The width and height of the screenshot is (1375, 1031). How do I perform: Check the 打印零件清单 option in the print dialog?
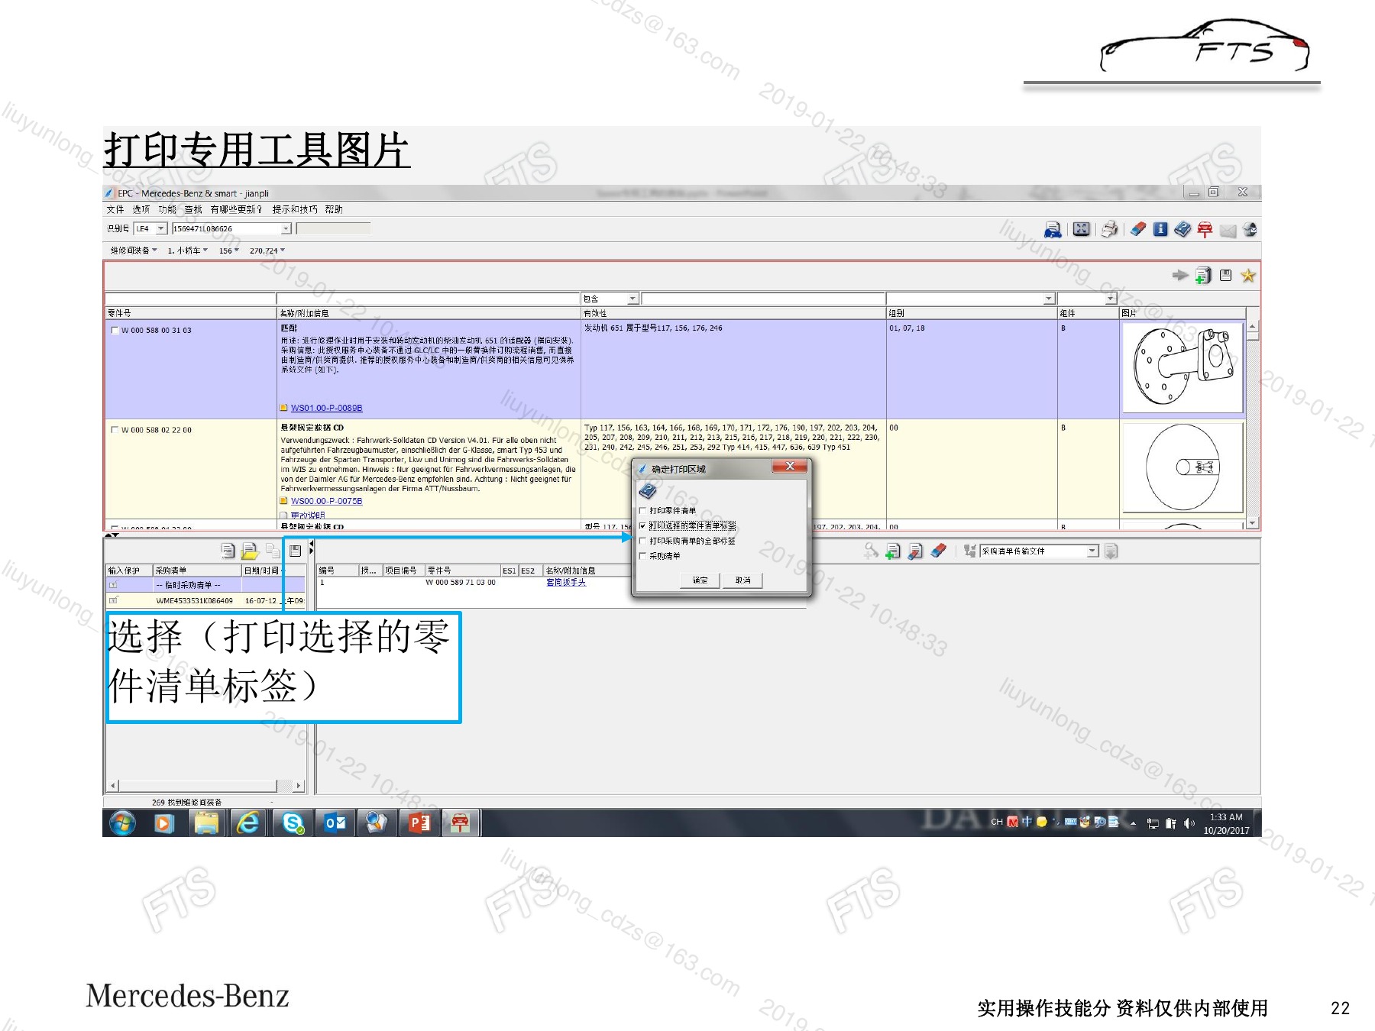[642, 511]
